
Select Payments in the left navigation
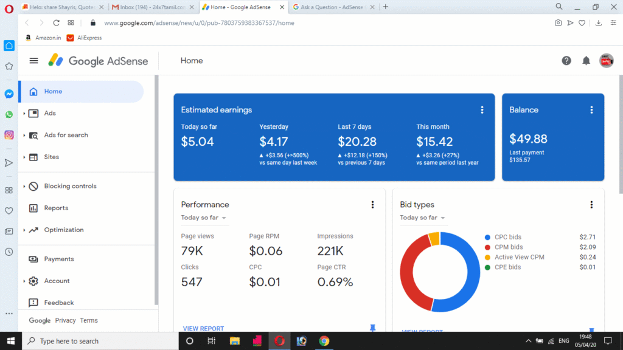(59, 259)
